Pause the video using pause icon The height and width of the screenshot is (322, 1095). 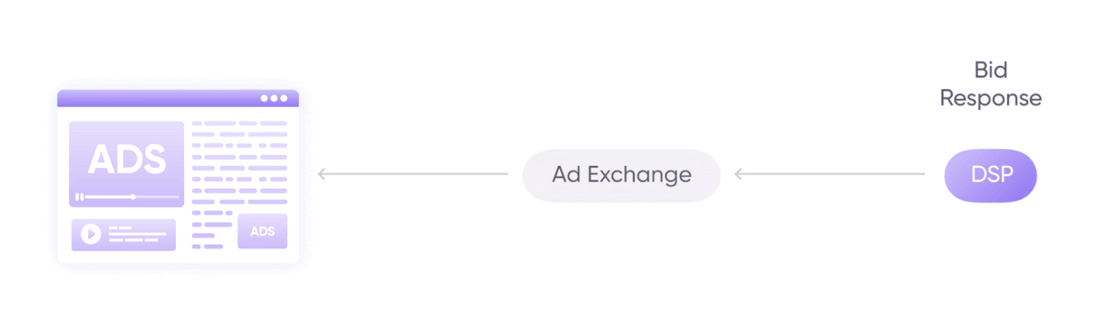(79, 197)
